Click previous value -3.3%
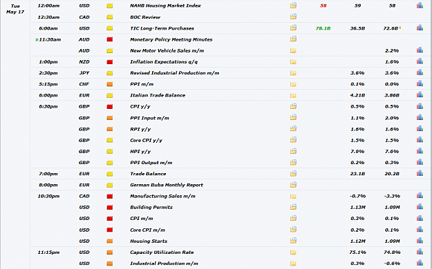The height and width of the screenshot is (269, 432). coord(392,196)
